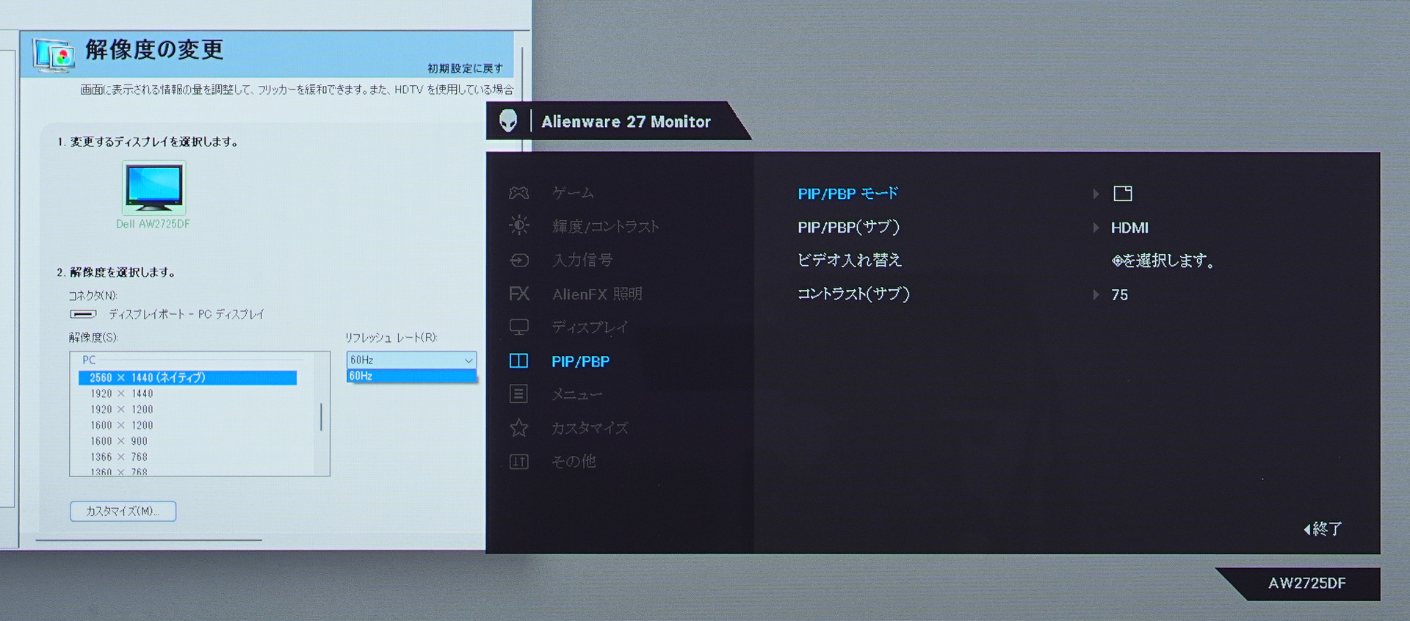Select the AlienFX FX icon
The height and width of the screenshot is (621, 1410).
pos(519,294)
